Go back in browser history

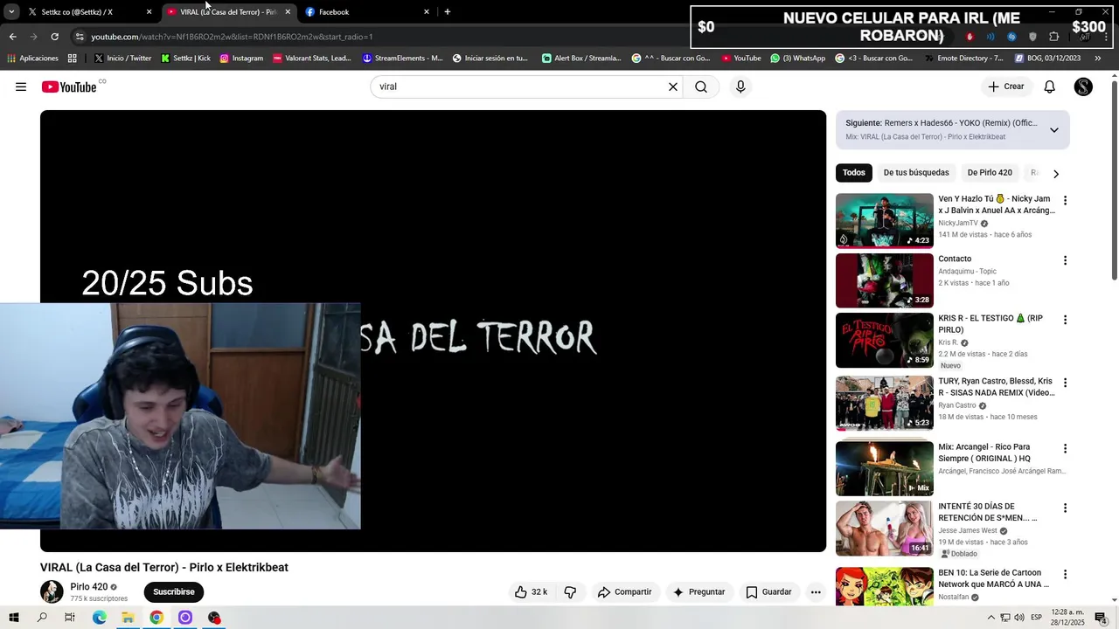click(12, 37)
